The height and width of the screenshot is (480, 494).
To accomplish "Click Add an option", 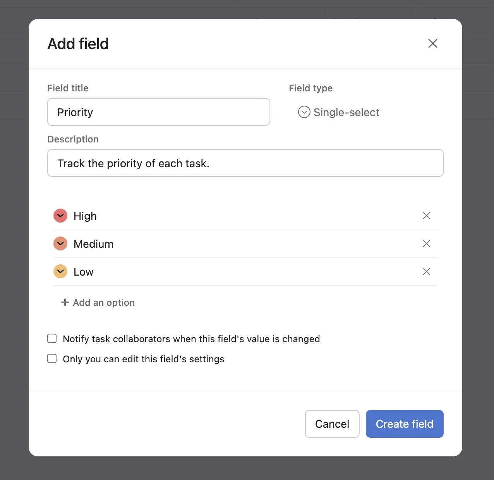I will coord(98,302).
